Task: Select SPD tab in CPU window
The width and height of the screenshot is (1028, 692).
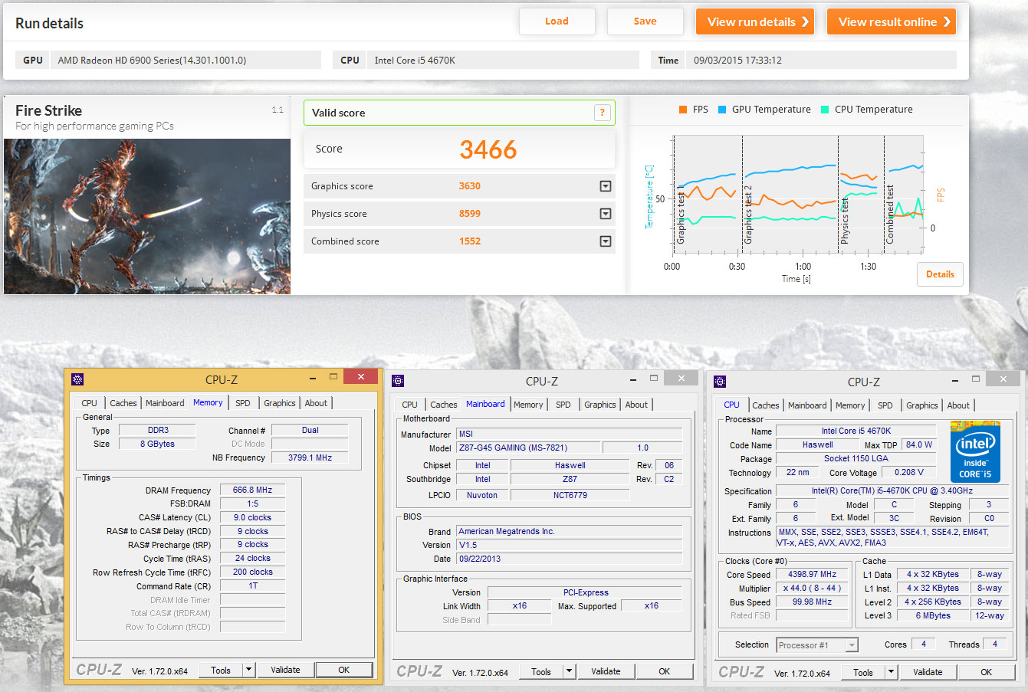Action: 885,405
